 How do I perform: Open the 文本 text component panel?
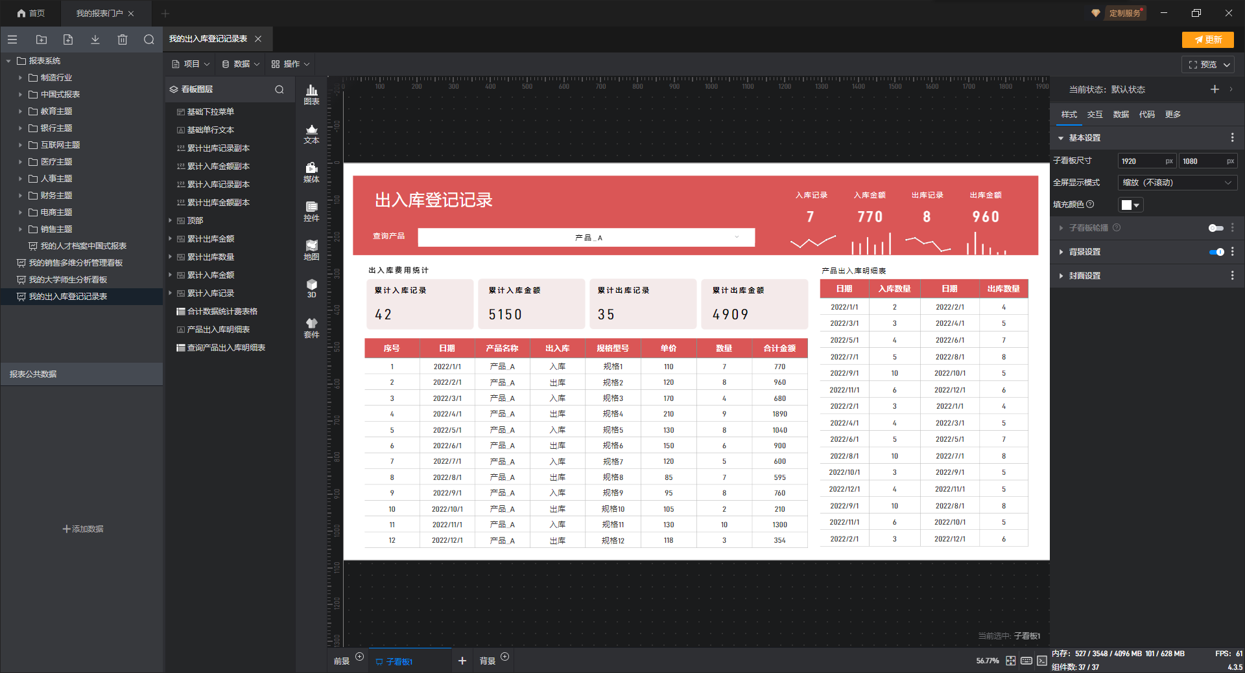[x=311, y=133]
